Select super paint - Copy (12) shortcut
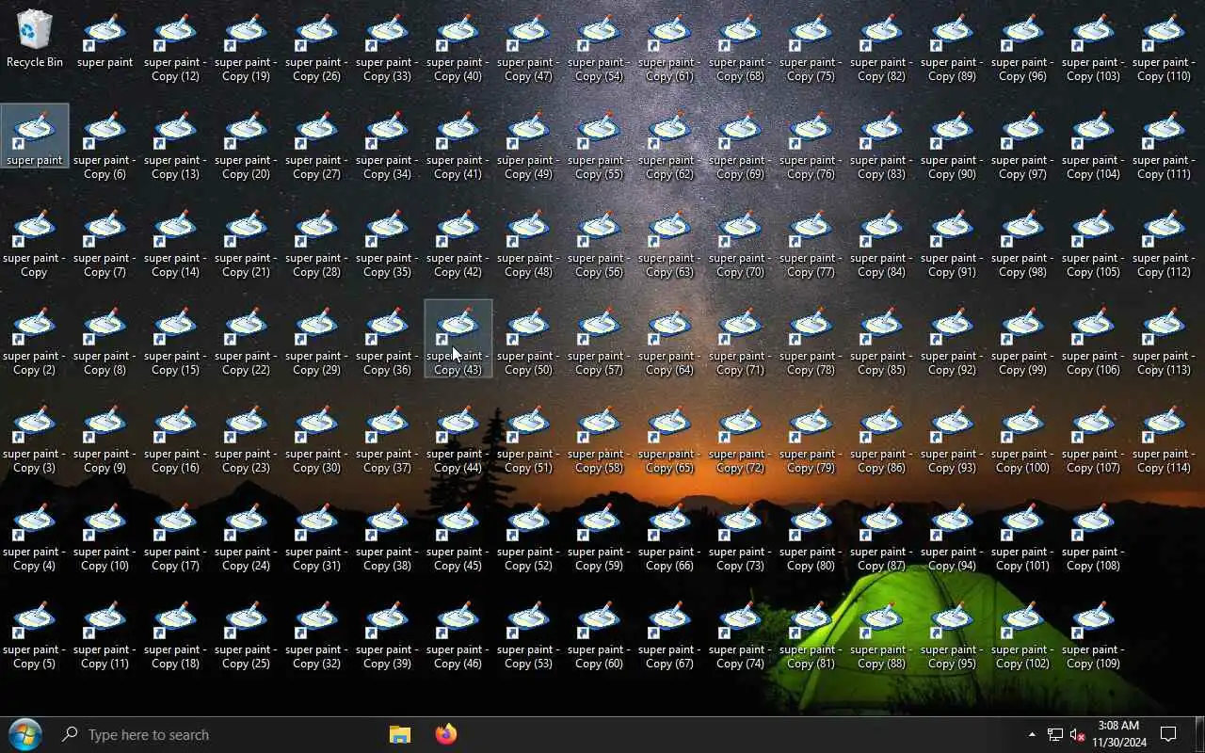The image size is (1205, 753). tap(176, 47)
